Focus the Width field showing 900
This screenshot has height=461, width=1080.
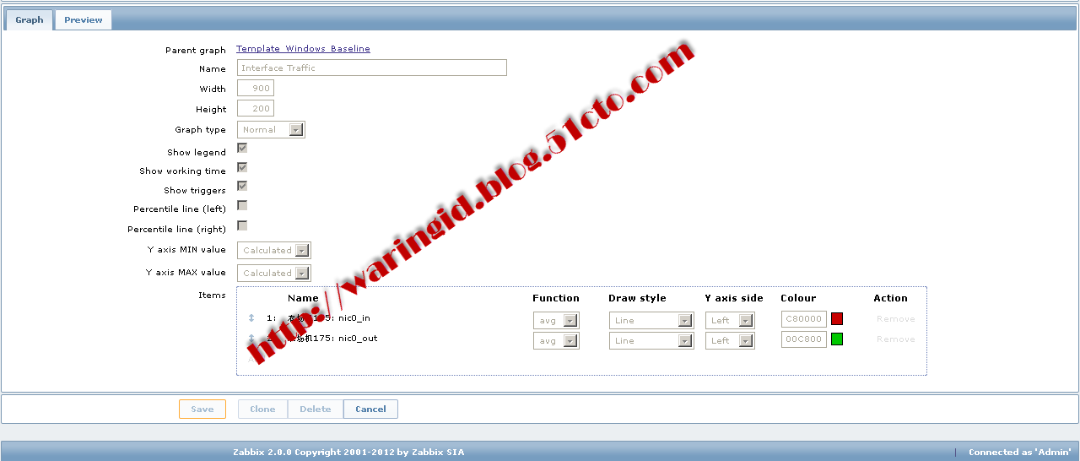click(256, 88)
